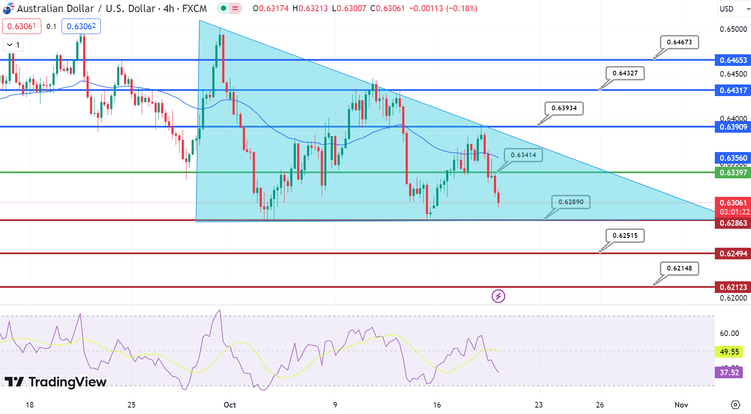Select the 0.62515 price callout label

click(x=625, y=236)
